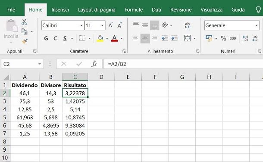
Task: Switch to the Visualizza tab
Action: (211, 9)
